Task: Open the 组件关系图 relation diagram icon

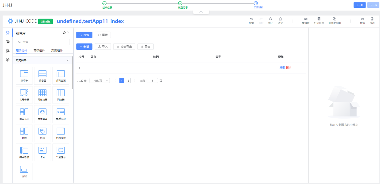Action: (x=335, y=19)
